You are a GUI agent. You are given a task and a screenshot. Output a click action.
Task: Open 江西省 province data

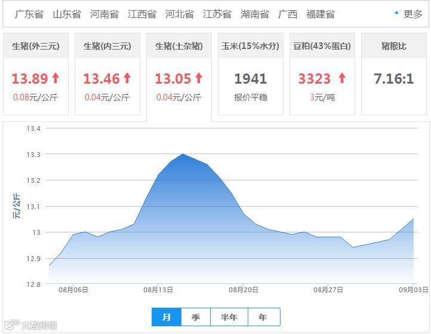tap(142, 14)
